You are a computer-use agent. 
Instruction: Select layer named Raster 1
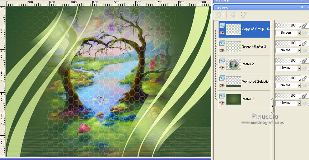pyautogui.click(x=248, y=99)
